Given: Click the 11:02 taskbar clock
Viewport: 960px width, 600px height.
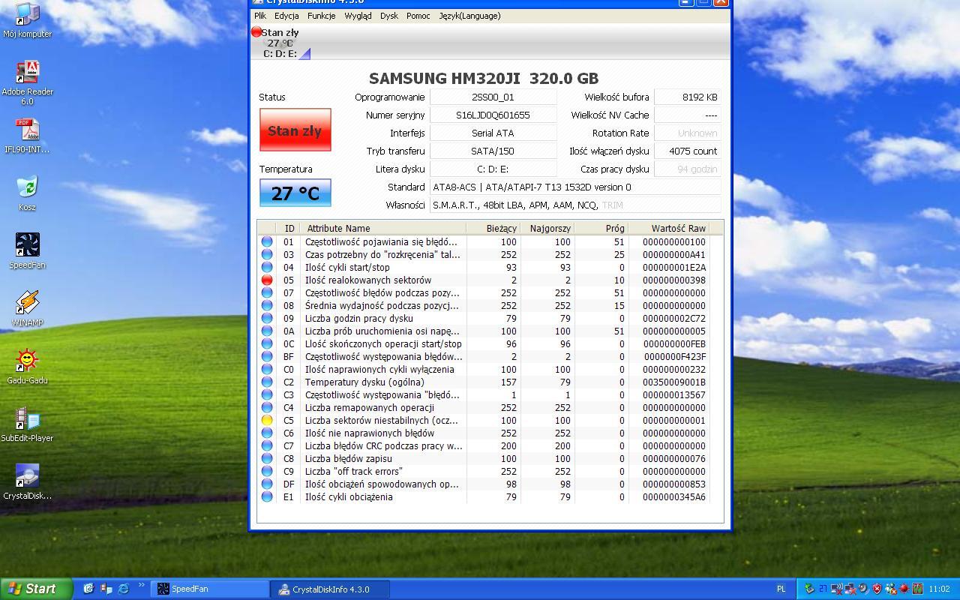Looking at the screenshot, I should pyautogui.click(x=939, y=589).
